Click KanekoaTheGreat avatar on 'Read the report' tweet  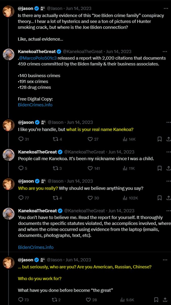pyautogui.click(x=9, y=213)
